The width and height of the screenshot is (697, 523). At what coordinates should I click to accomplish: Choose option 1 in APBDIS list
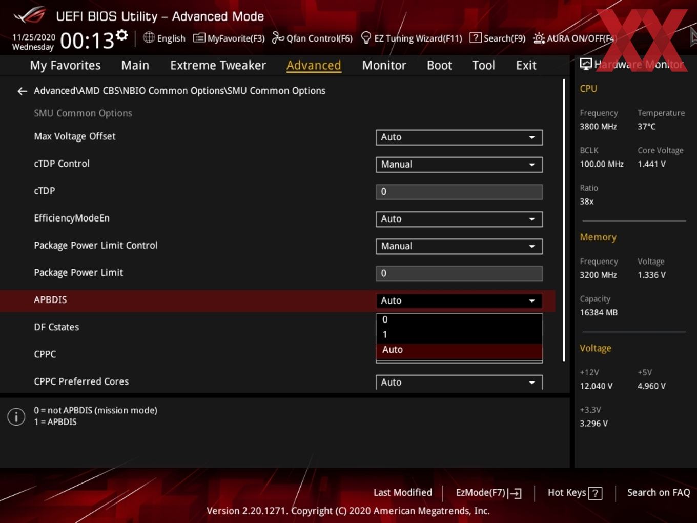(x=459, y=334)
